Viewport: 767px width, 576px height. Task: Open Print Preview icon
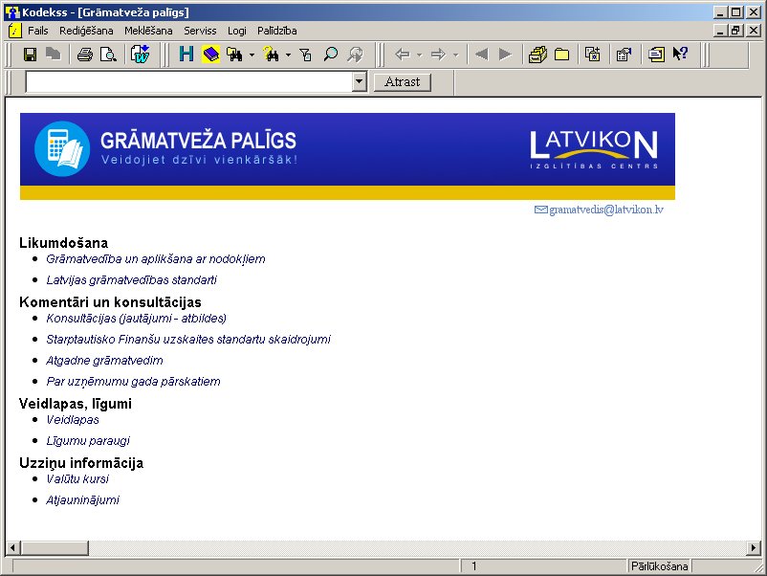(x=108, y=55)
